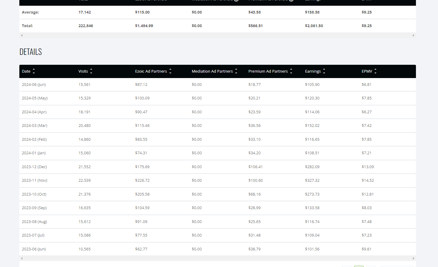The height and width of the screenshot is (267, 438).
Task: Select the 2023-12 (Dec) date cell
Action: (x=34, y=167)
